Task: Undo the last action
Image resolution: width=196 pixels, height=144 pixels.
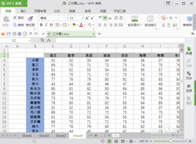Action: tap(31, 34)
